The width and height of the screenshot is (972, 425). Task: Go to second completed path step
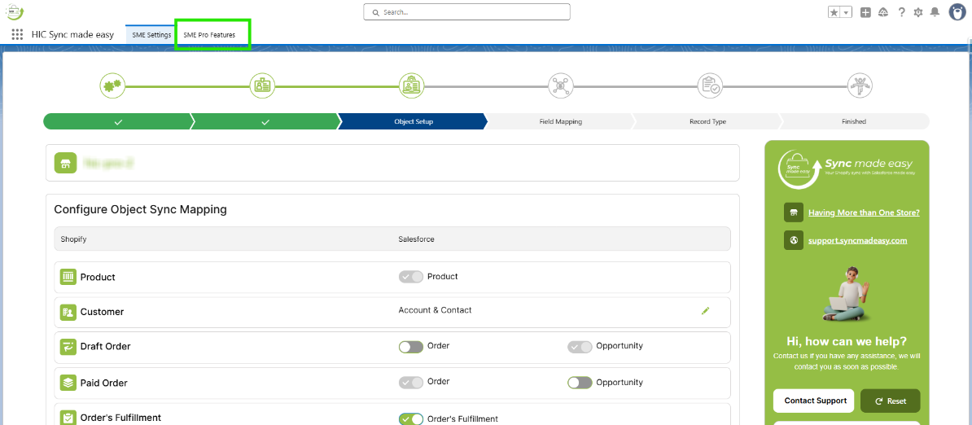click(x=264, y=121)
